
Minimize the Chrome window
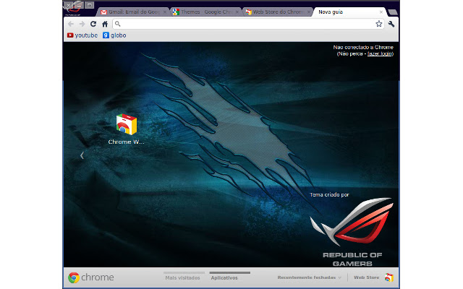(79, 5)
